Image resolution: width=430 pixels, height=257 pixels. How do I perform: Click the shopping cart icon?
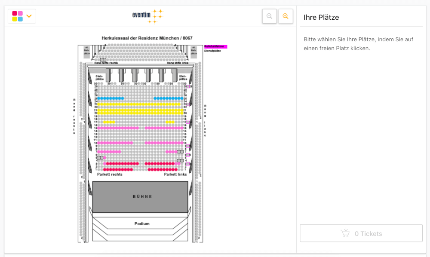pyautogui.click(x=345, y=233)
